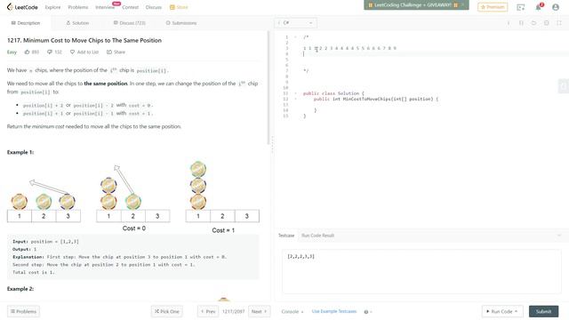Reset code to default with undo icon
The image size is (569, 320).
coord(533,23)
